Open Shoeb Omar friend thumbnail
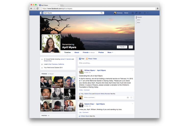The image size is (189, 126). tap(69, 106)
